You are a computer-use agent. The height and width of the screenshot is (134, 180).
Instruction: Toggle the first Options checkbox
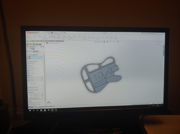29,103
